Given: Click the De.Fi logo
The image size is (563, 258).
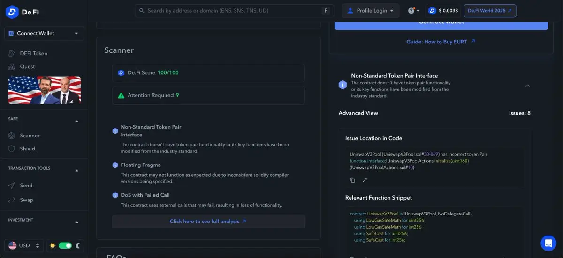Looking at the screenshot, I should 23,12.
